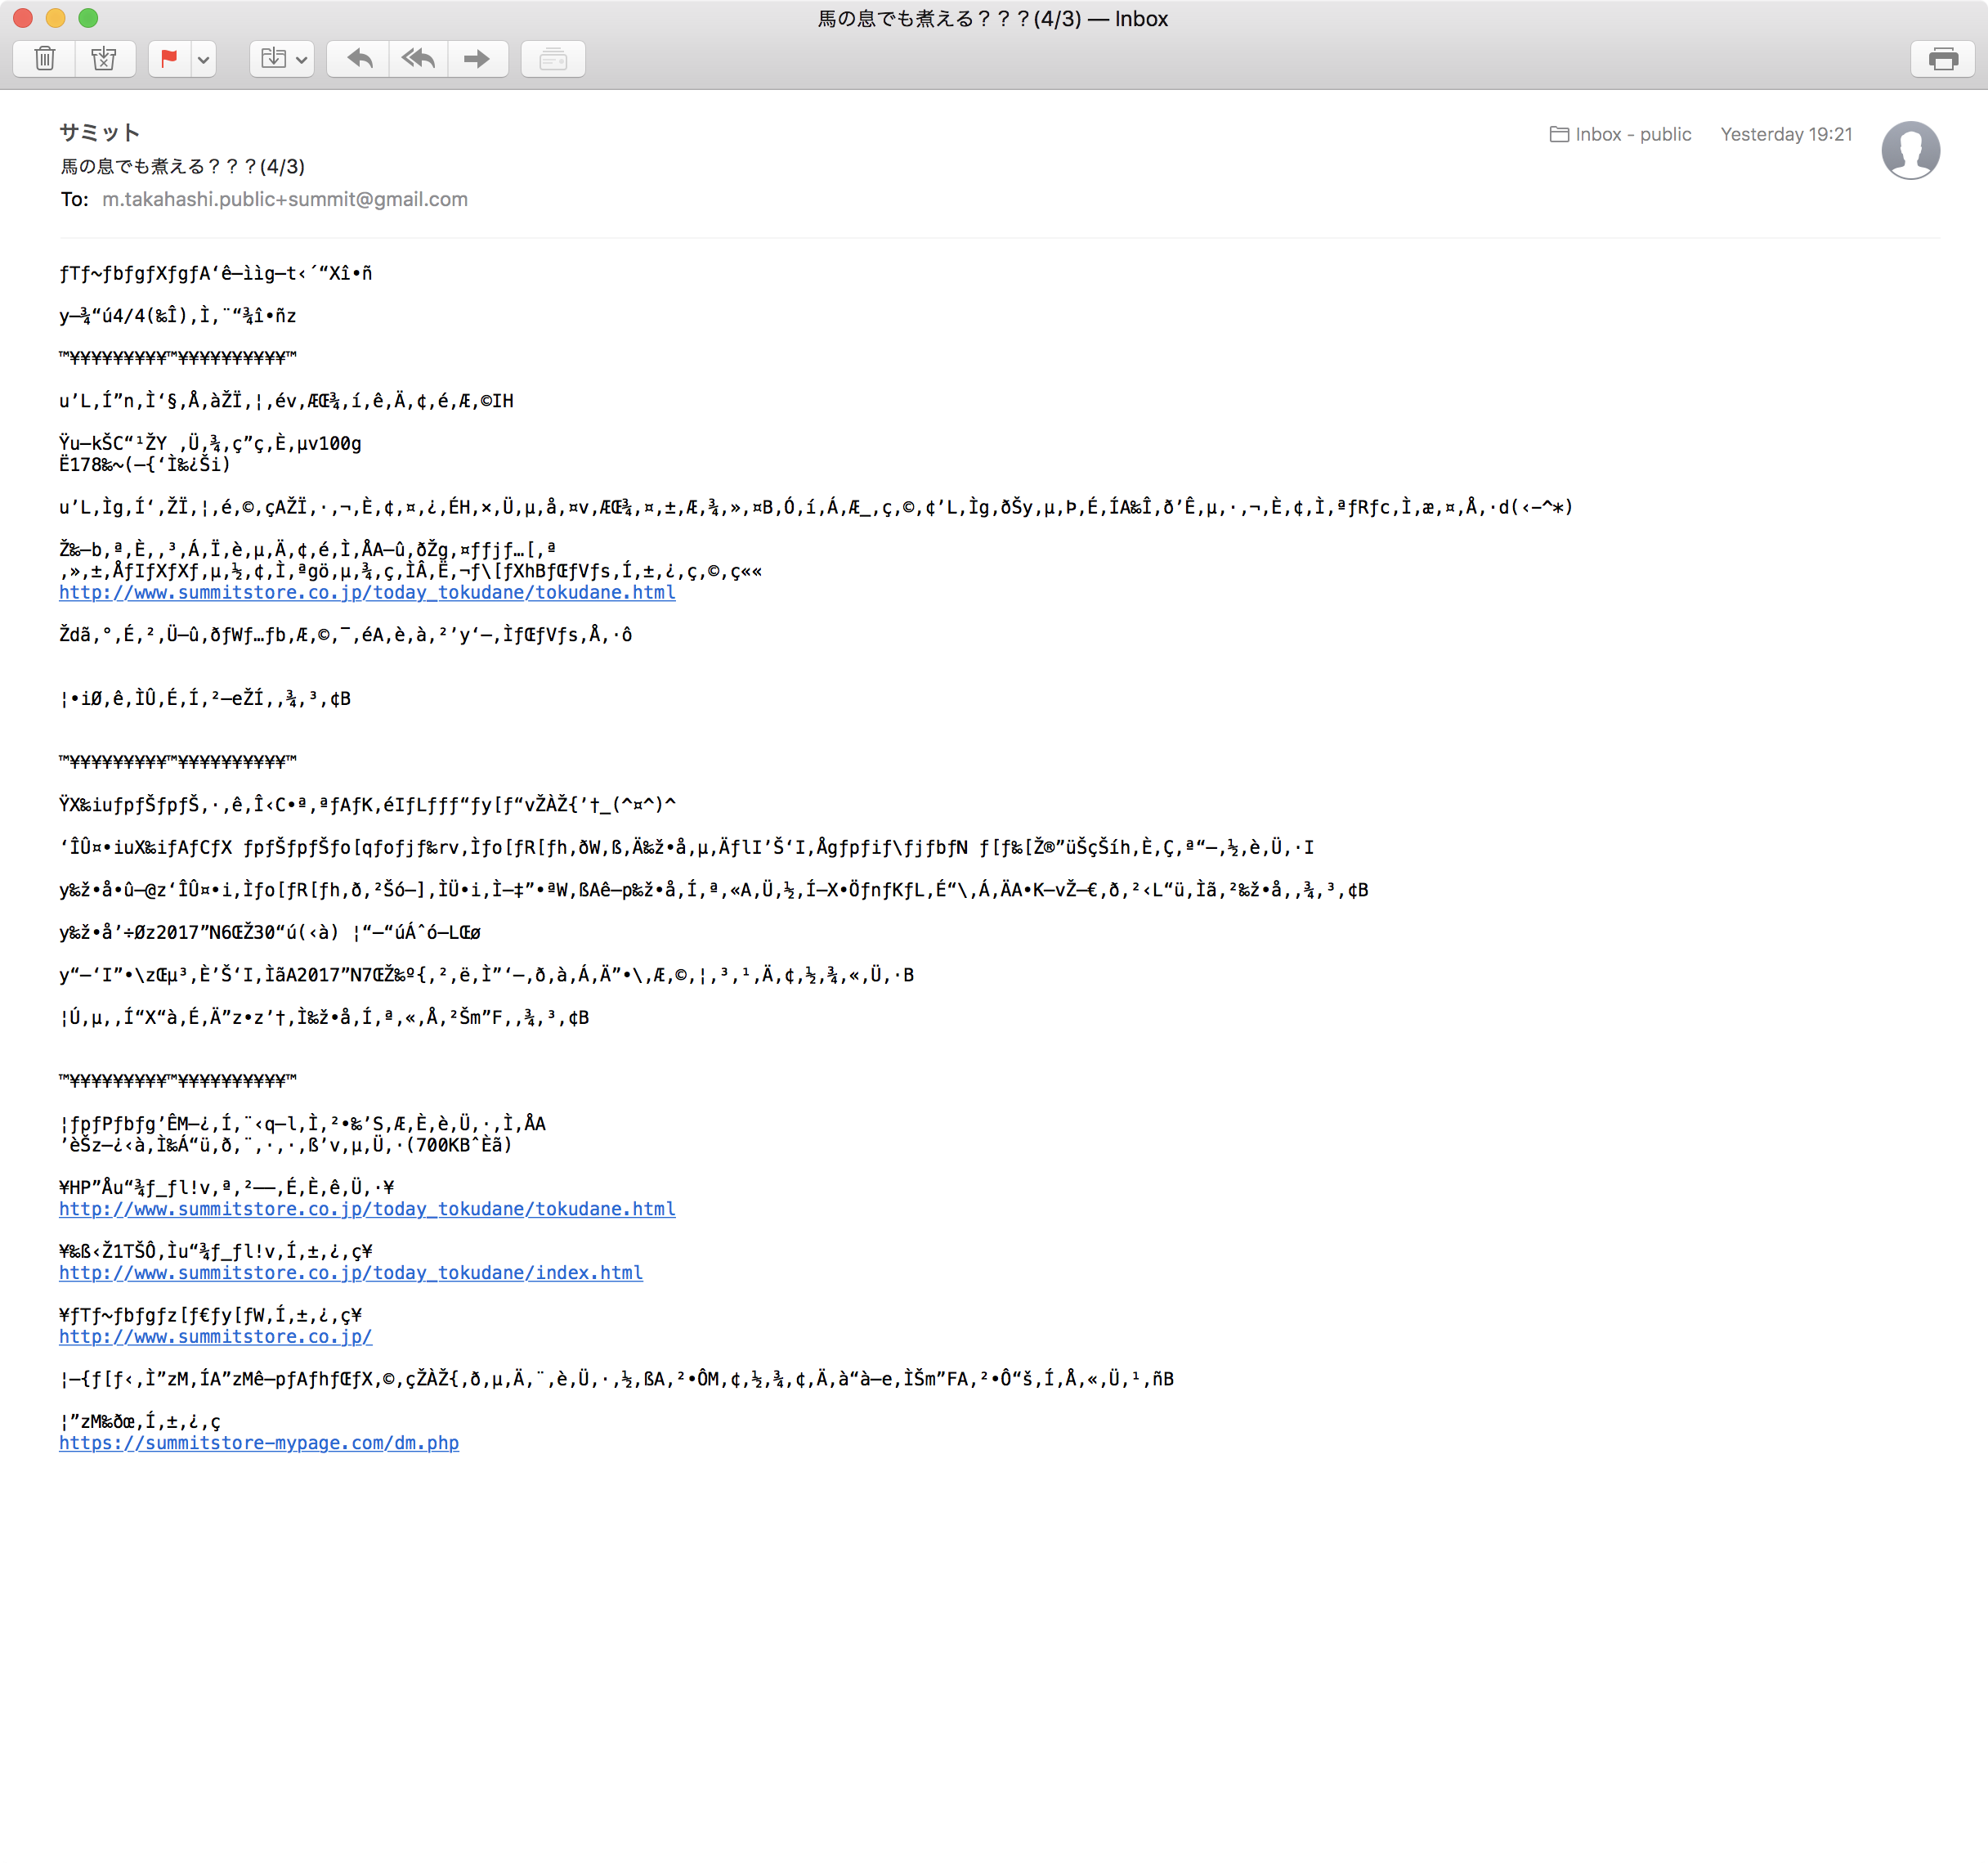This screenshot has height=1863, width=1988.
Task: Reply all to this message
Action: 418,59
